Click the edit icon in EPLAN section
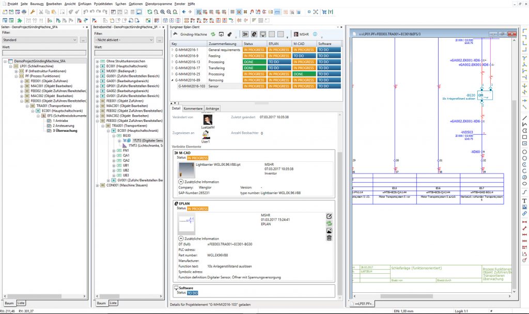The width and height of the screenshot is (529, 314). (329, 216)
